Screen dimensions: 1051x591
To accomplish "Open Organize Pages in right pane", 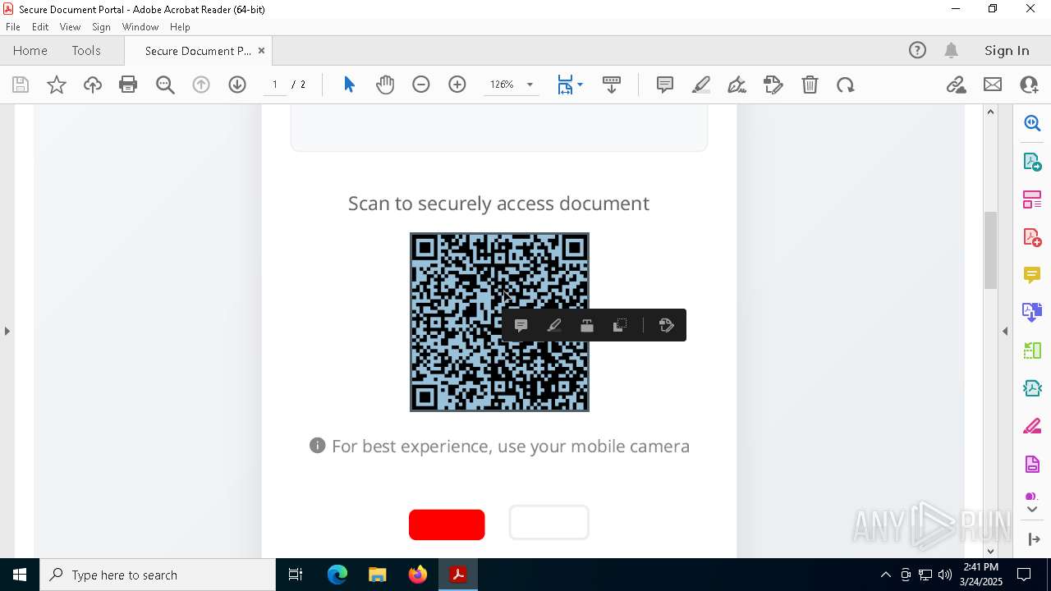I will point(1032,199).
